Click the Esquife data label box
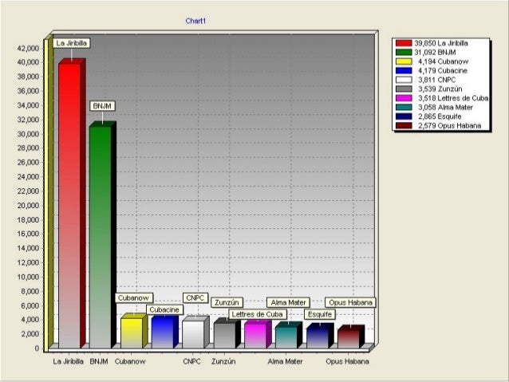509x382 pixels. tap(320, 314)
